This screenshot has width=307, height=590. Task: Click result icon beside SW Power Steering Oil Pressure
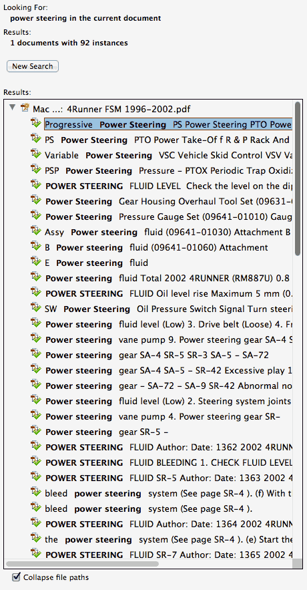[36, 308]
